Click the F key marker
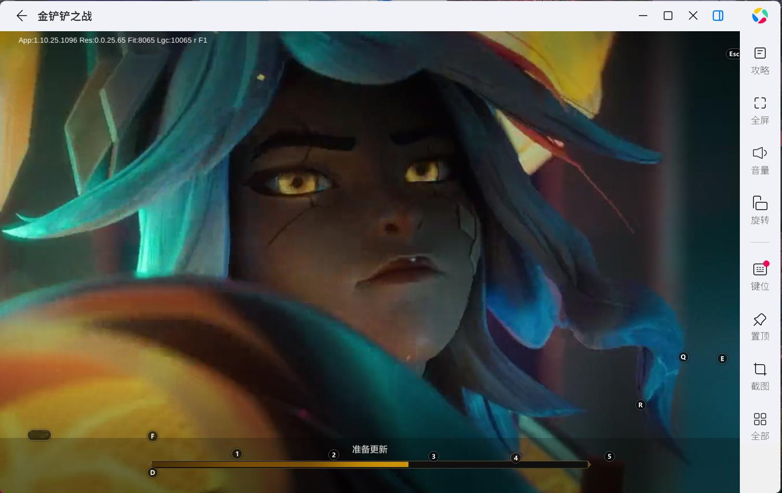 coord(152,436)
